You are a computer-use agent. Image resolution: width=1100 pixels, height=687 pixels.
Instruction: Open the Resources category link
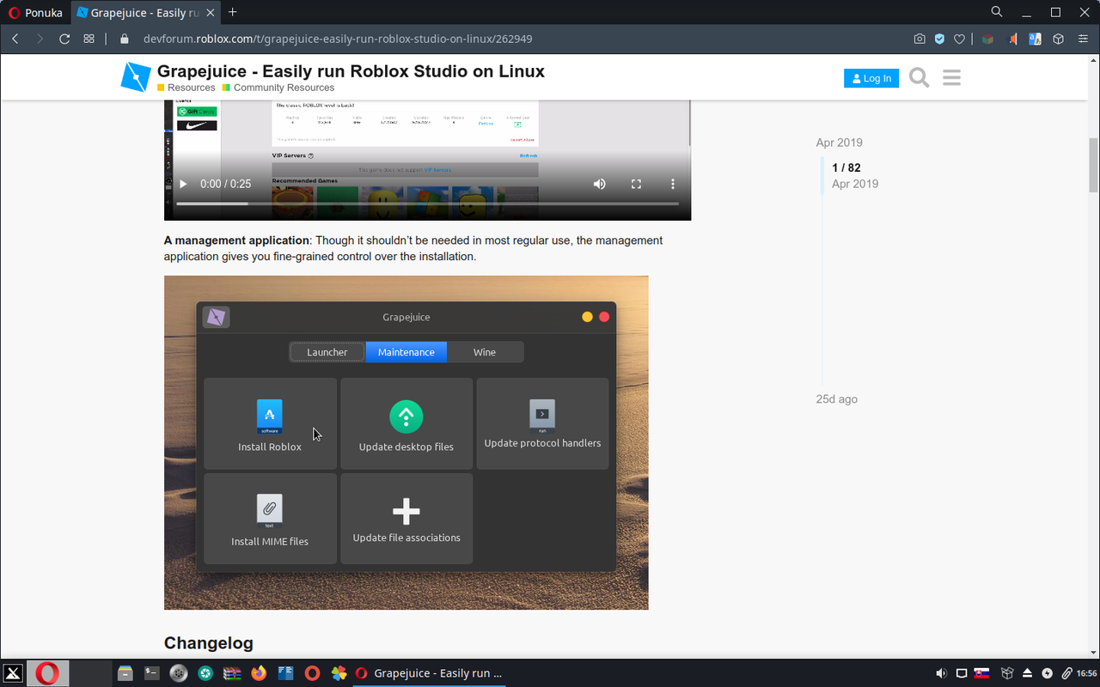pos(186,88)
